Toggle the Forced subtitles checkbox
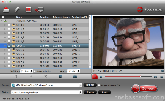This screenshot has height=101, width=165. (35, 71)
